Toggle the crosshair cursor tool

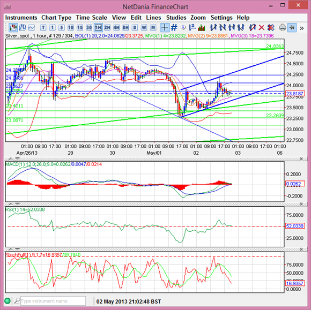click(x=165, y=27)
